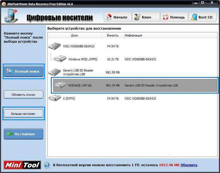This screenshot has width=220, height=173.
Task: Click the house icon on Начало button
Action: click(109, 17)
